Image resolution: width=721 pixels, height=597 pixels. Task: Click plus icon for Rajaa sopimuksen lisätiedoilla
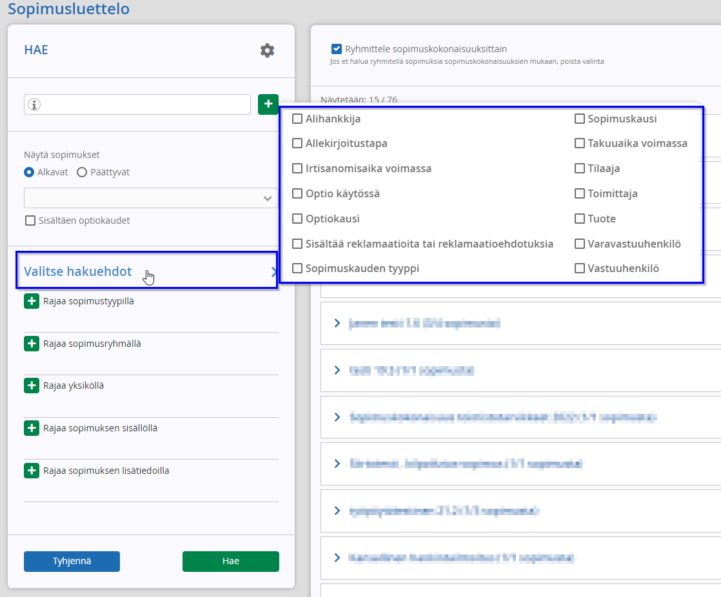pos(31,471)
